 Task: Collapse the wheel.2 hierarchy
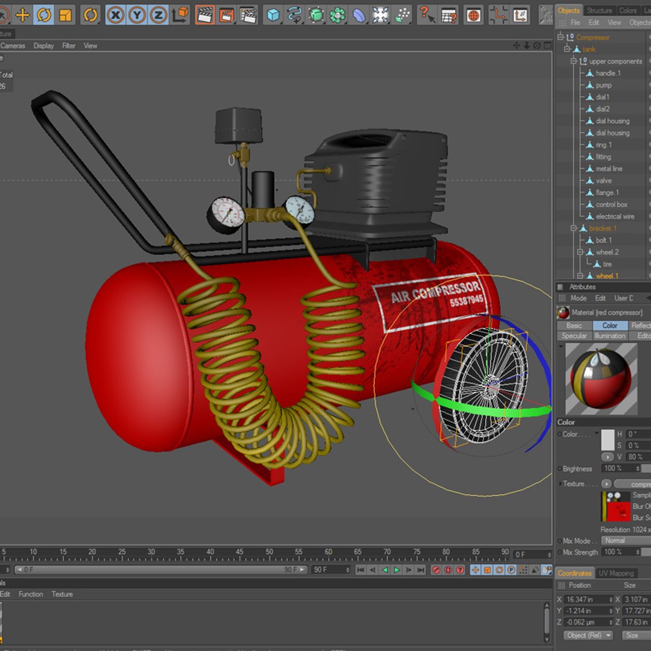tap(580, 252)
